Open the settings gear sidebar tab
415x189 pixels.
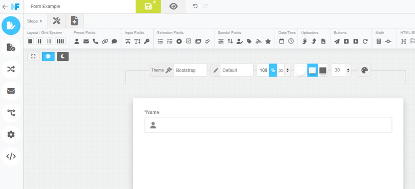[11, 135]
